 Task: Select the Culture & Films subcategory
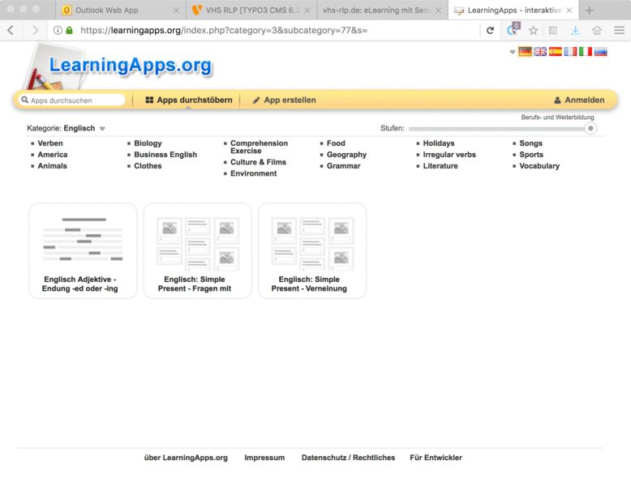coord(258,162)
